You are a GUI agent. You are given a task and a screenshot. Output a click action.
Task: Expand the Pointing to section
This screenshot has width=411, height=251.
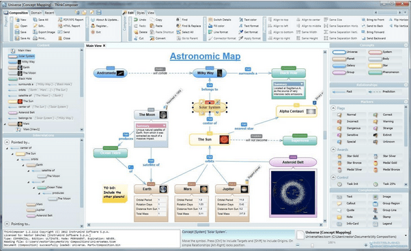tap(7, 224)
